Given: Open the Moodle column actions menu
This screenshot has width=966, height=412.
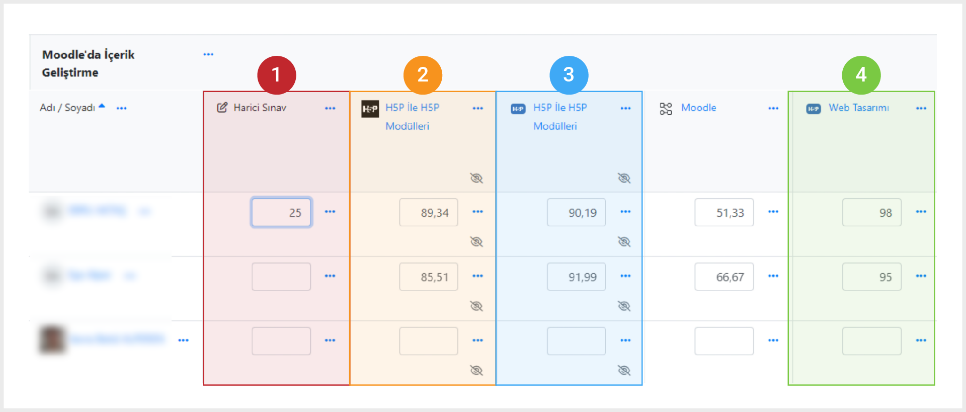Looking at the screenshot, I should [x=773, y=108].
